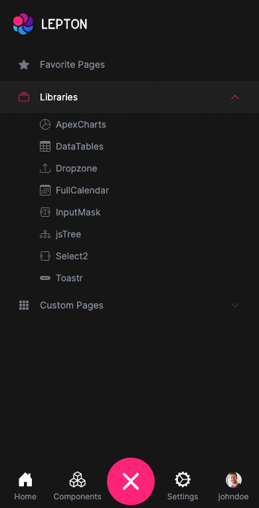
Task: Click the Components cubes icon
Action: (78, 479)
